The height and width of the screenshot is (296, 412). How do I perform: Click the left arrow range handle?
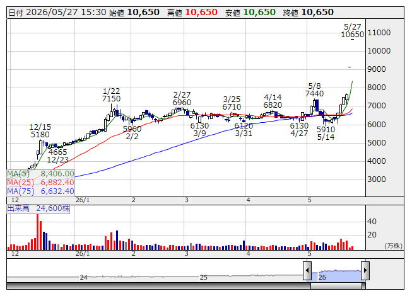pos(307,271)
